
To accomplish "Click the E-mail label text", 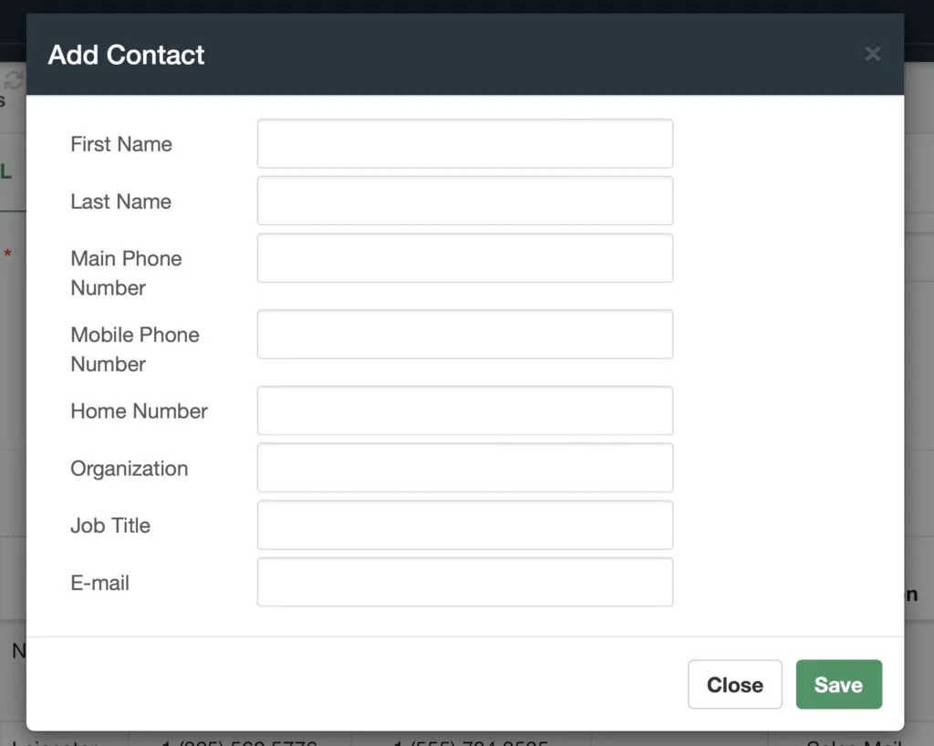I will pos(100,582).
